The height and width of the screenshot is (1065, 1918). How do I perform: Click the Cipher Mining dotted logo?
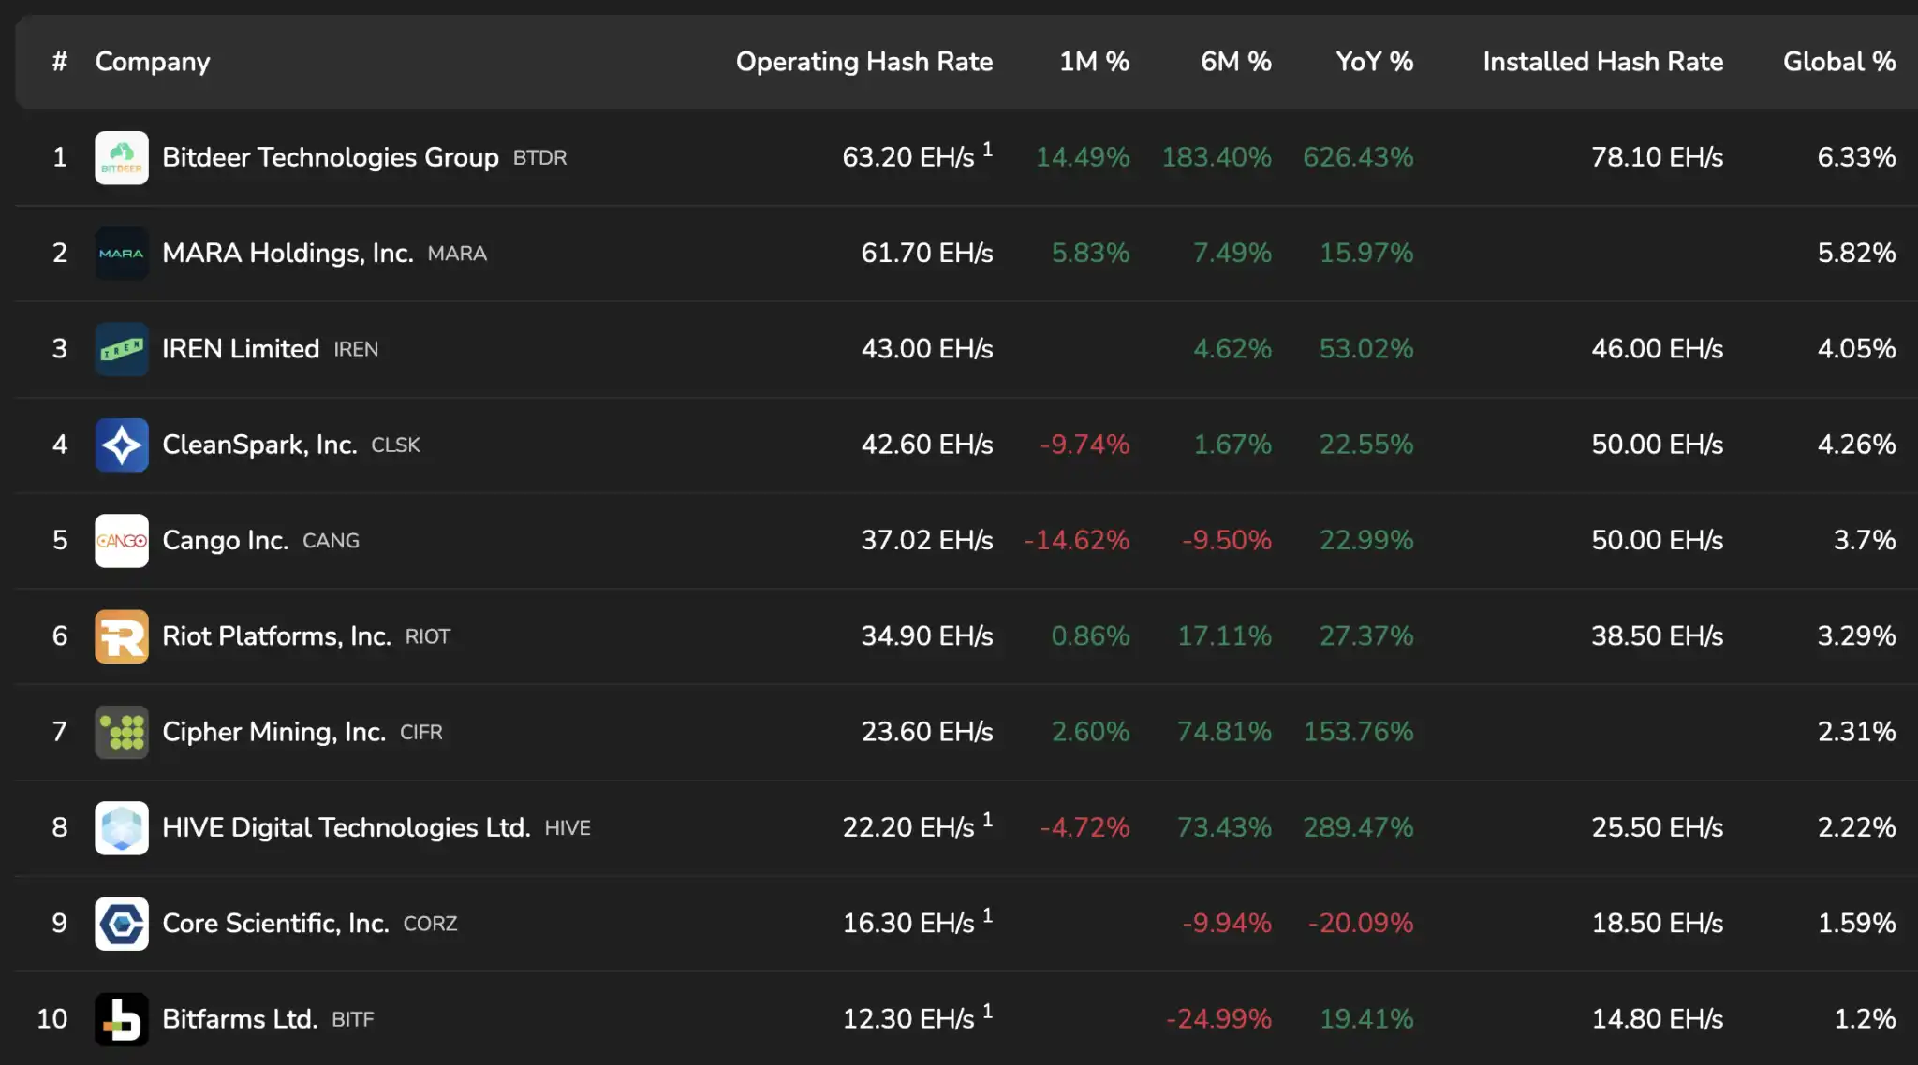(x=122, y=732)
